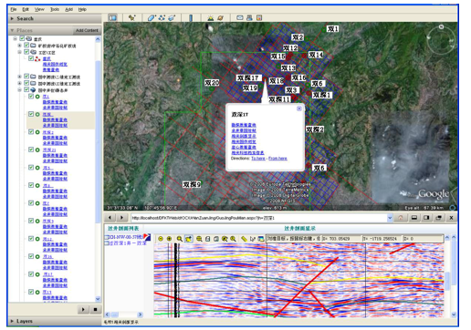
Task: Click the highlighted active tool in the seismic toolbar
Action: pyautogui.click(x=189, y=239)
